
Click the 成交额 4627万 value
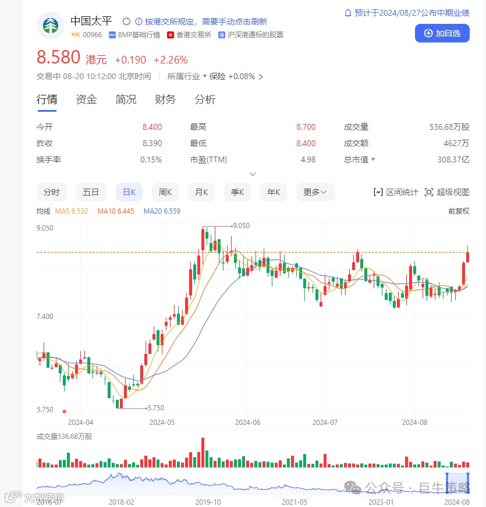pos(456,143)
